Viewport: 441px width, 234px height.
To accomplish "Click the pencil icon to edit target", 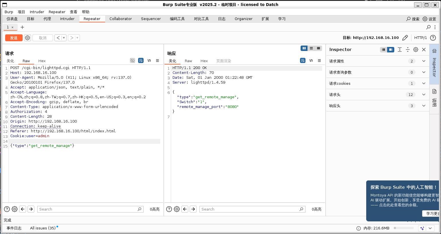I will click(405, 38).
